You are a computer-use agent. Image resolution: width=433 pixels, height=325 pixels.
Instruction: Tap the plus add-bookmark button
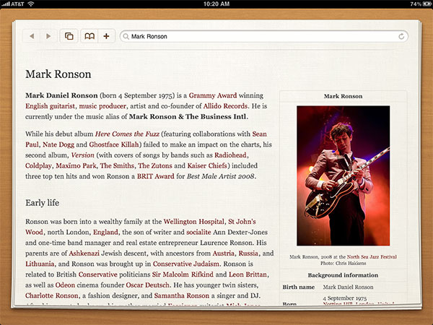point(106,36)
